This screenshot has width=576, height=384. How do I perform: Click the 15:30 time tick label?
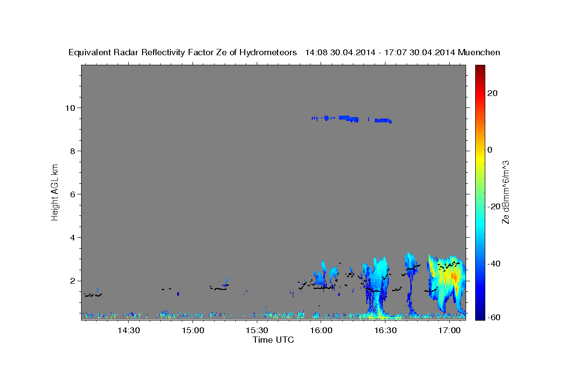(x=257, y=330)
